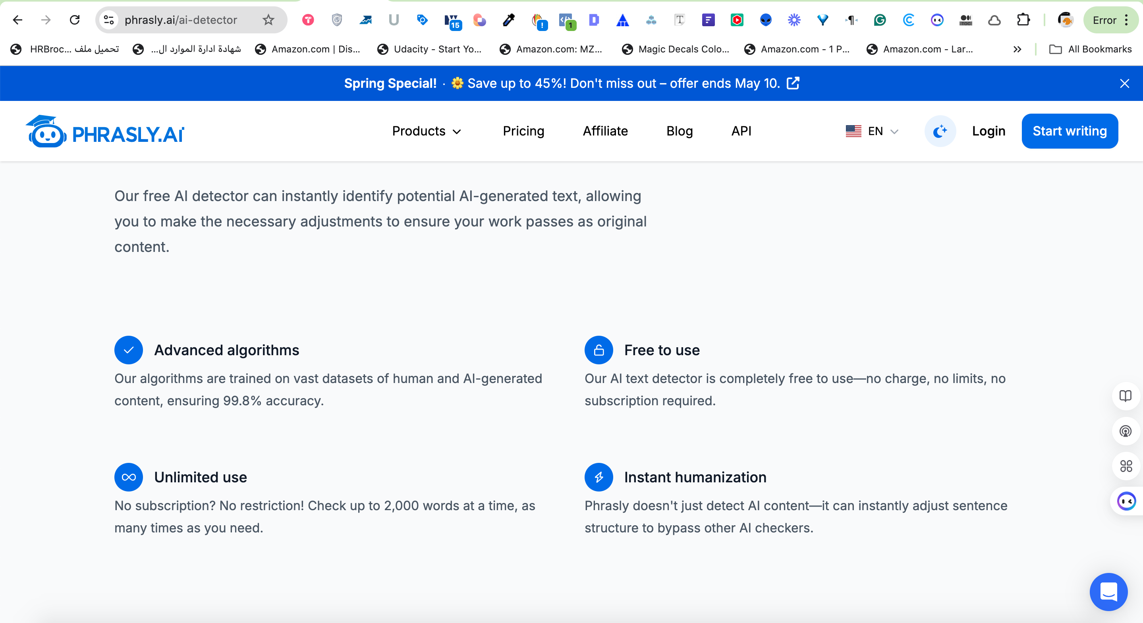This screenshot has width=1143, height=623.
Task: Show hidden bookmarks with double chevron
Action: click(1018, 49)
